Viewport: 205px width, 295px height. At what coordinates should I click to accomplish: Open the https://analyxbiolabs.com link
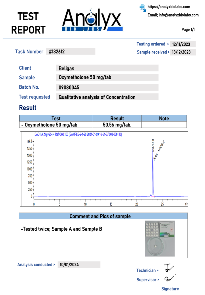pyautogui.click(x=169, y=7)
